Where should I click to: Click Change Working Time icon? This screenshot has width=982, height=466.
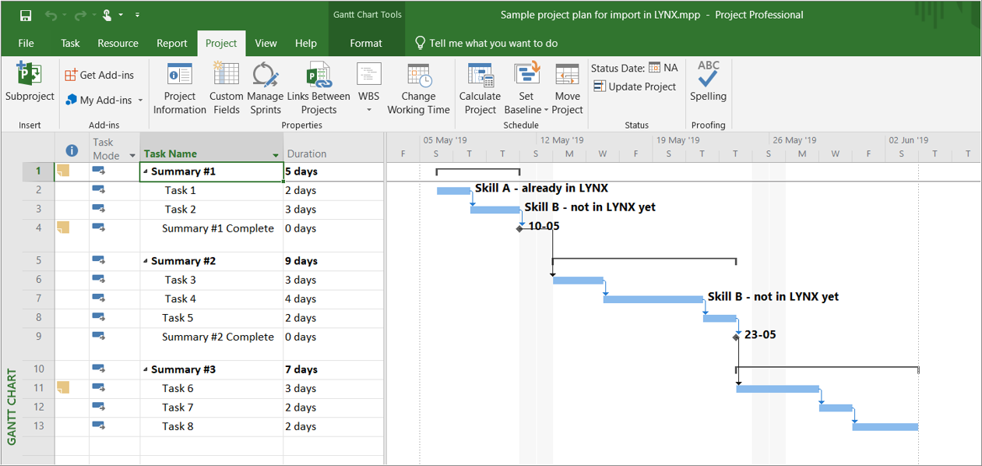418,76
